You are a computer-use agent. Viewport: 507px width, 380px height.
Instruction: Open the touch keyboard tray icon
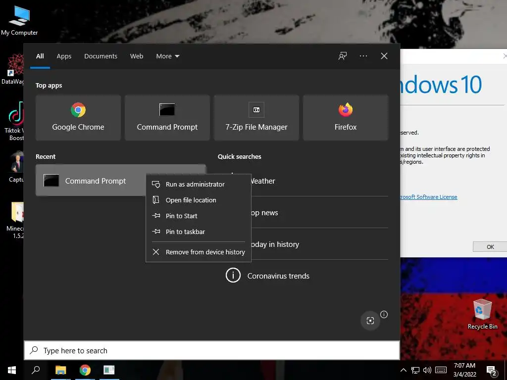pos(441,370)
